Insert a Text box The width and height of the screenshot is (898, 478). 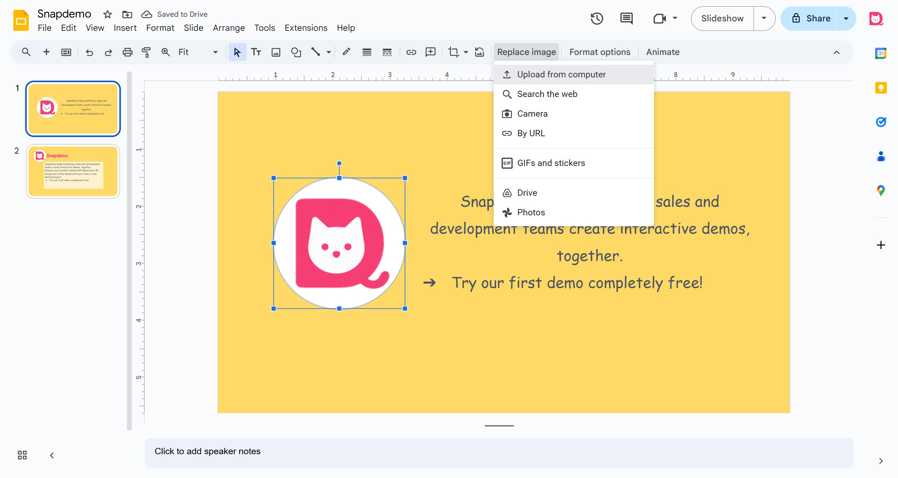tap(256, 52)
